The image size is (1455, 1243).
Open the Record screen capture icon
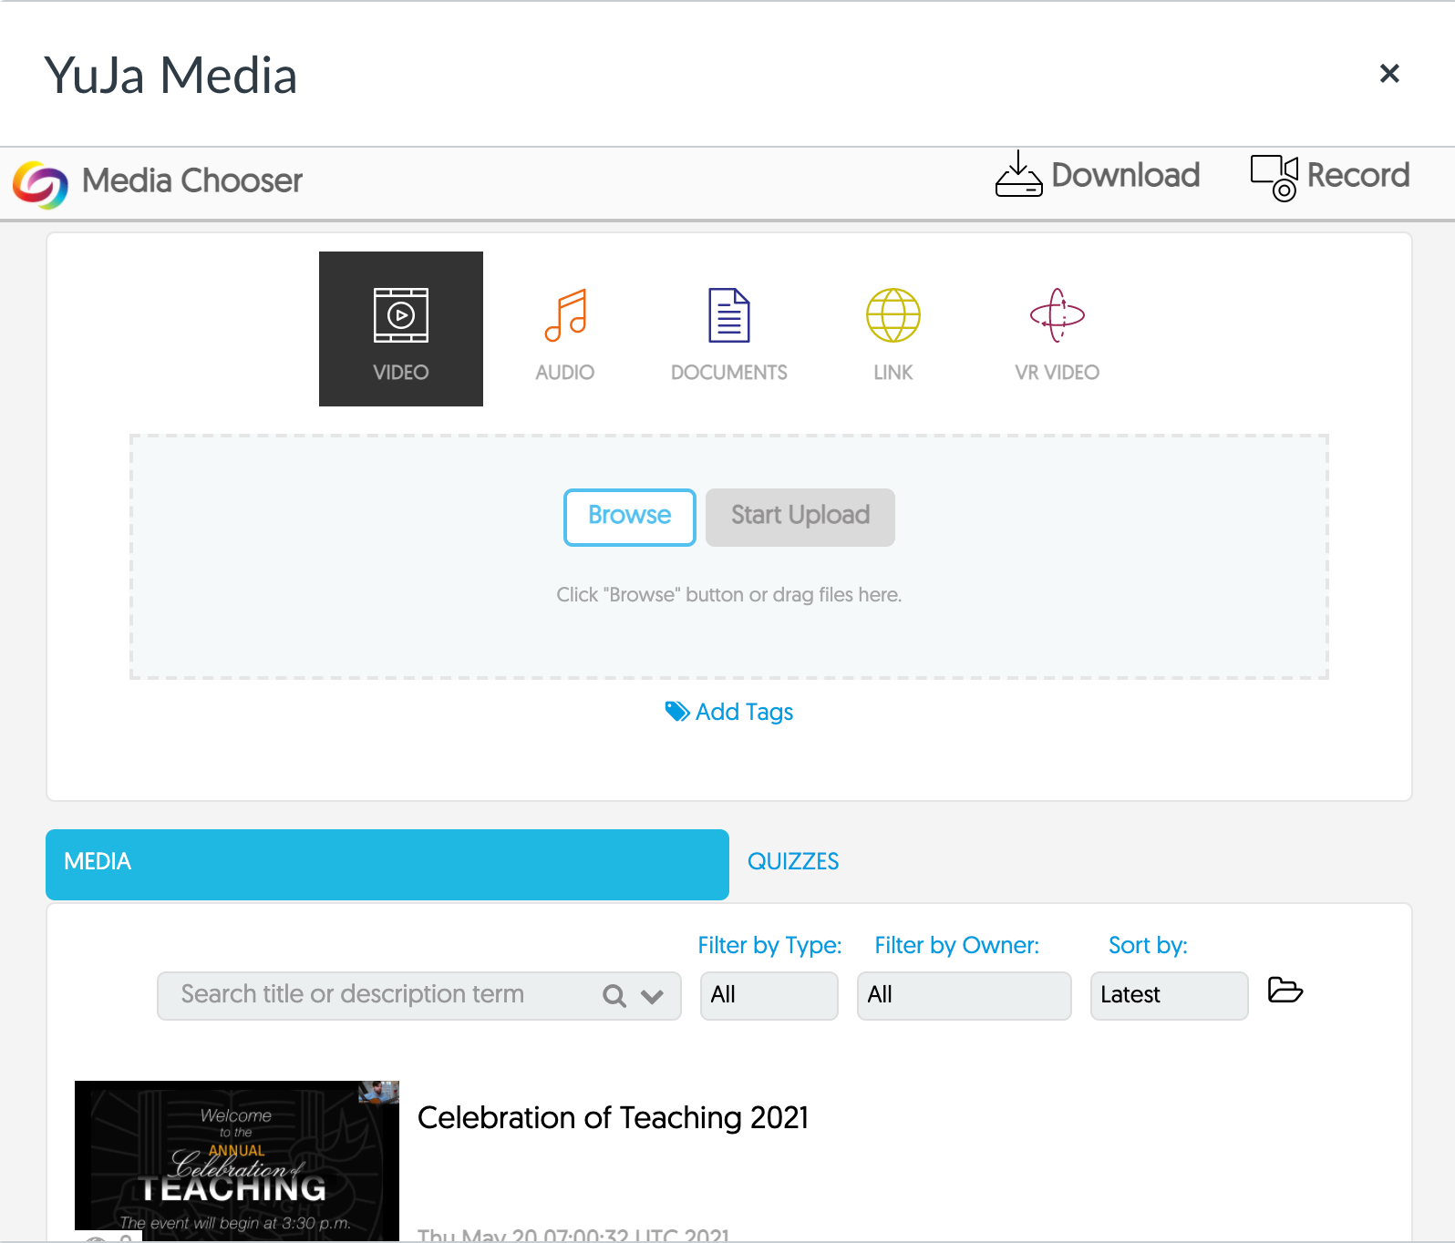[x=1274, y=177]
